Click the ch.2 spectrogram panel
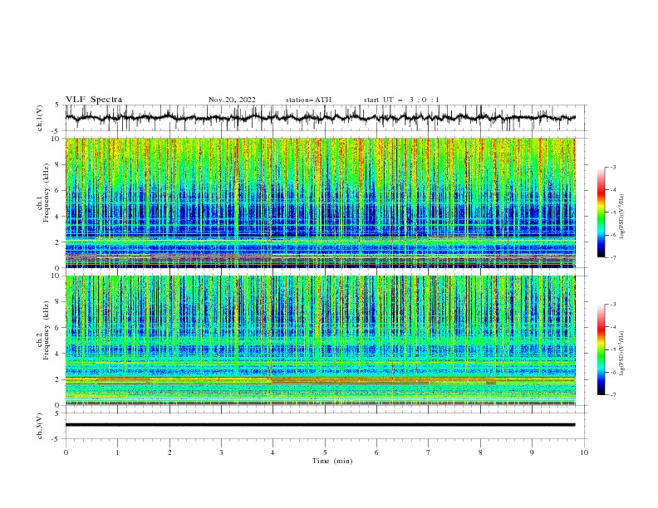 coord(320,340)
